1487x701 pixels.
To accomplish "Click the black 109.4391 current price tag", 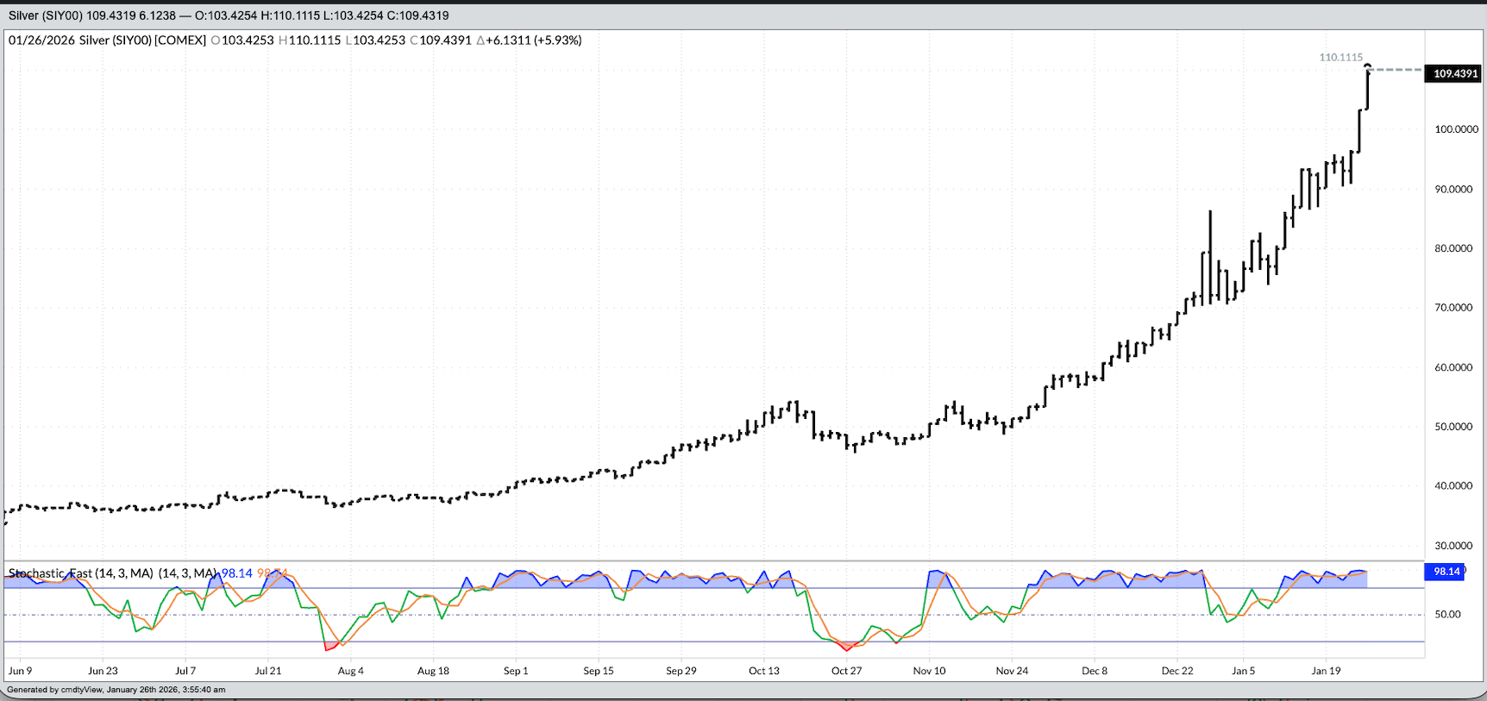I will click(1454, 73).
